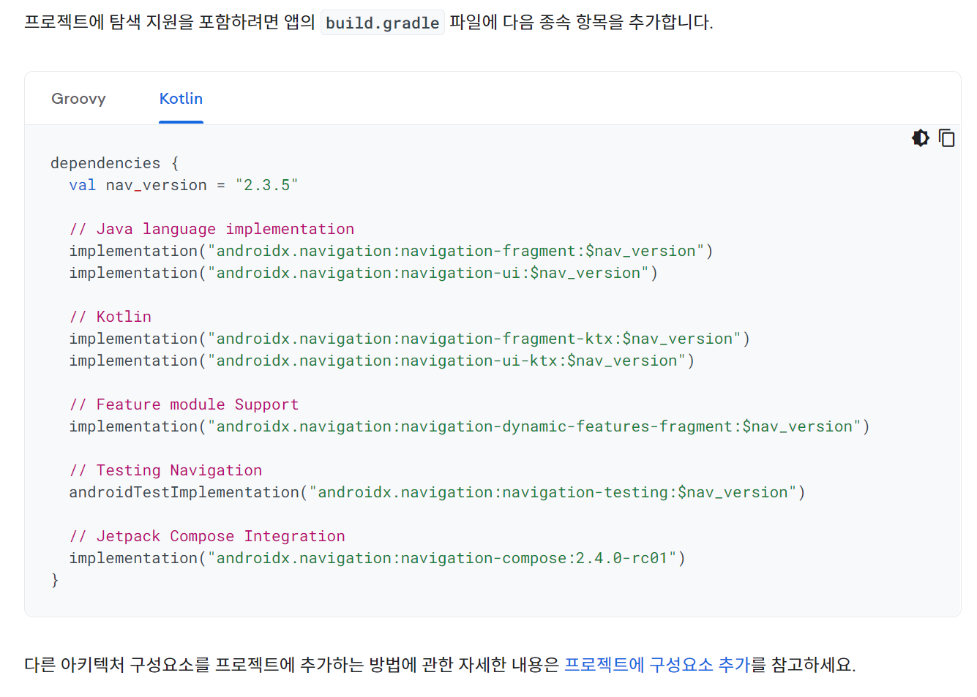Click the navigation-ui:$nav_version implementation line
Viewport: 977px width, 697px height.
[364, 273]
